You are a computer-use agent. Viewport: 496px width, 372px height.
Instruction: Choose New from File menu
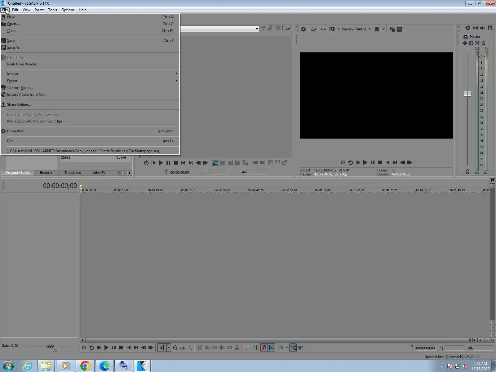(x=90, y=17)
